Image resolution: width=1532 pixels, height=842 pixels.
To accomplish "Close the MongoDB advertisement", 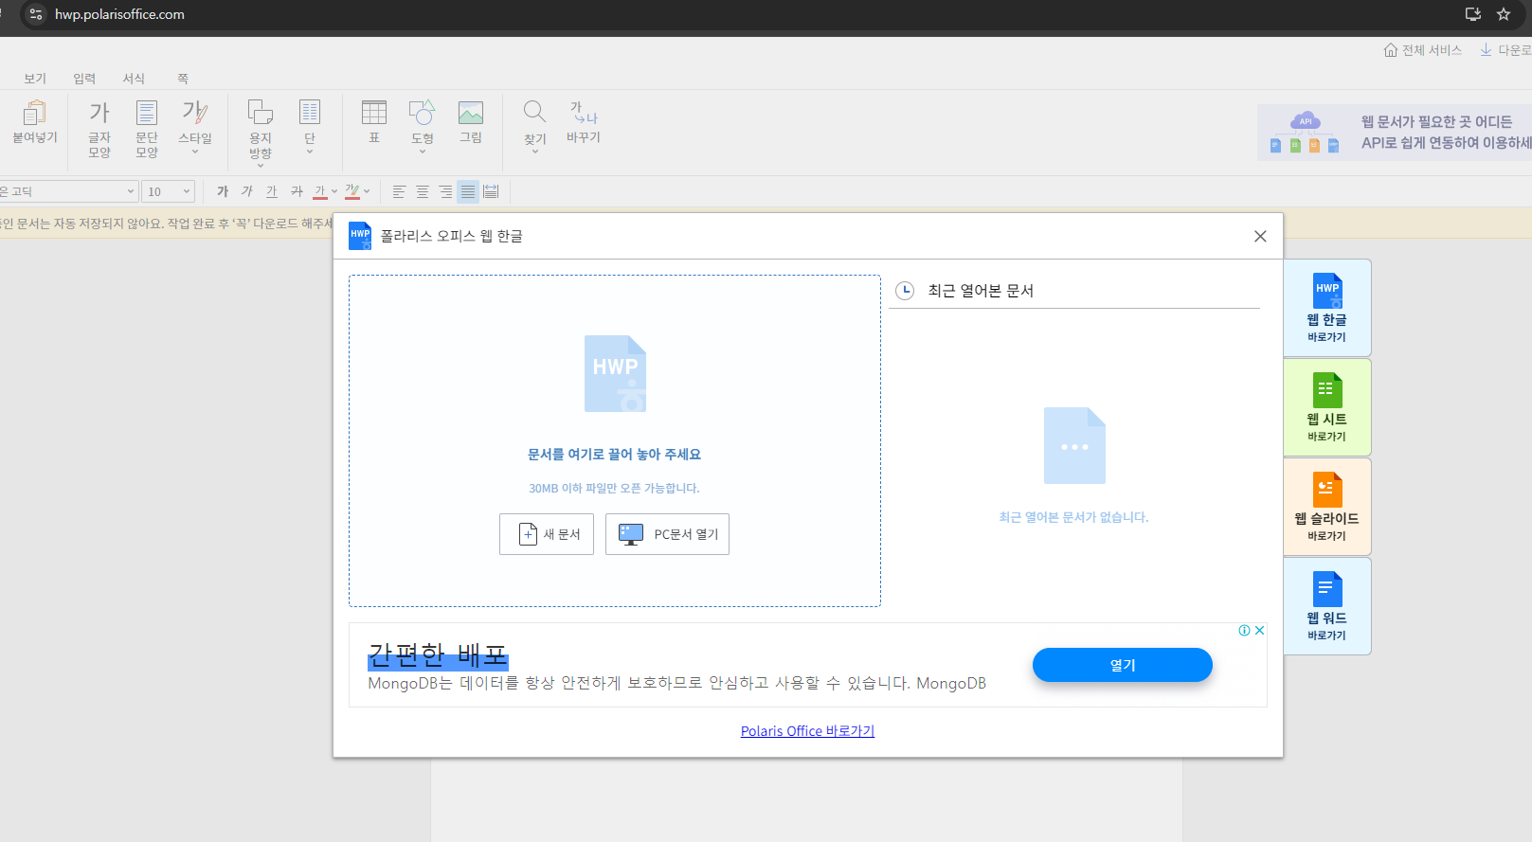I will coord(1260,630).
